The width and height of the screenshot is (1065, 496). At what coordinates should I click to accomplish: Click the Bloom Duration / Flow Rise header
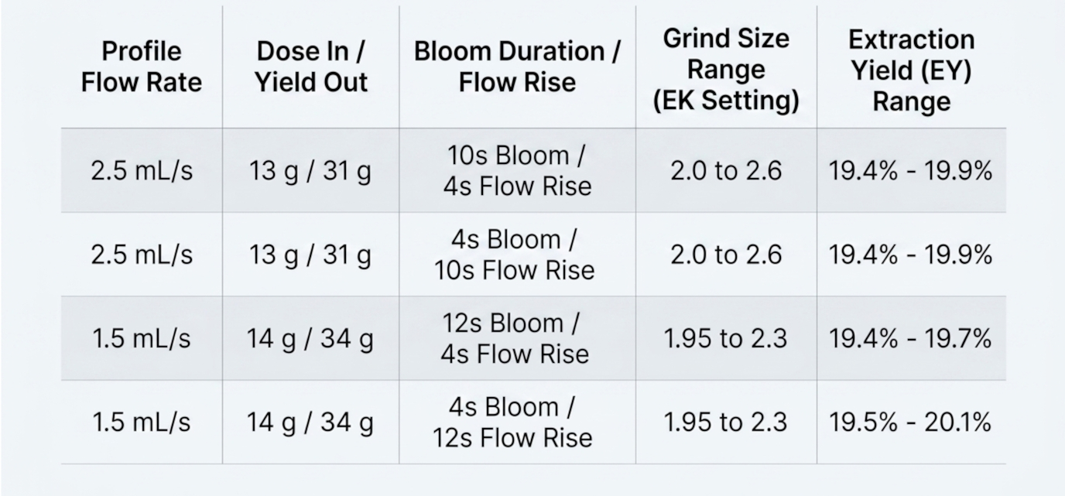(x=517, y=67)
